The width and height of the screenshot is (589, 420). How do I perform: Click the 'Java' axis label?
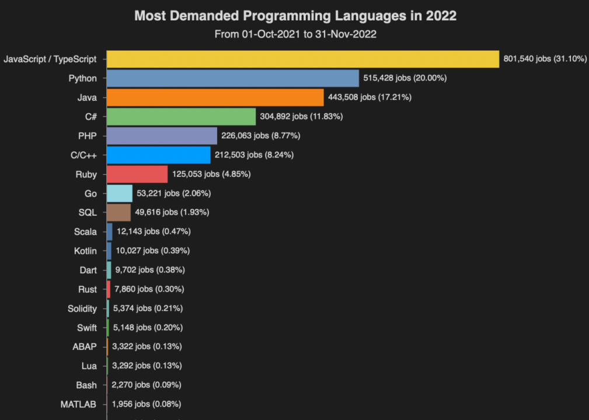point(87,97)
